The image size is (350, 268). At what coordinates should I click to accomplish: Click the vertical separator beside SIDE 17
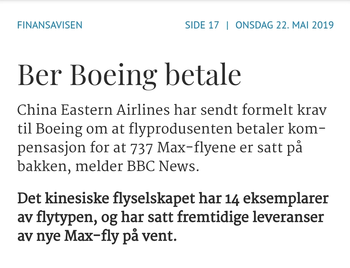coord(227,25)
